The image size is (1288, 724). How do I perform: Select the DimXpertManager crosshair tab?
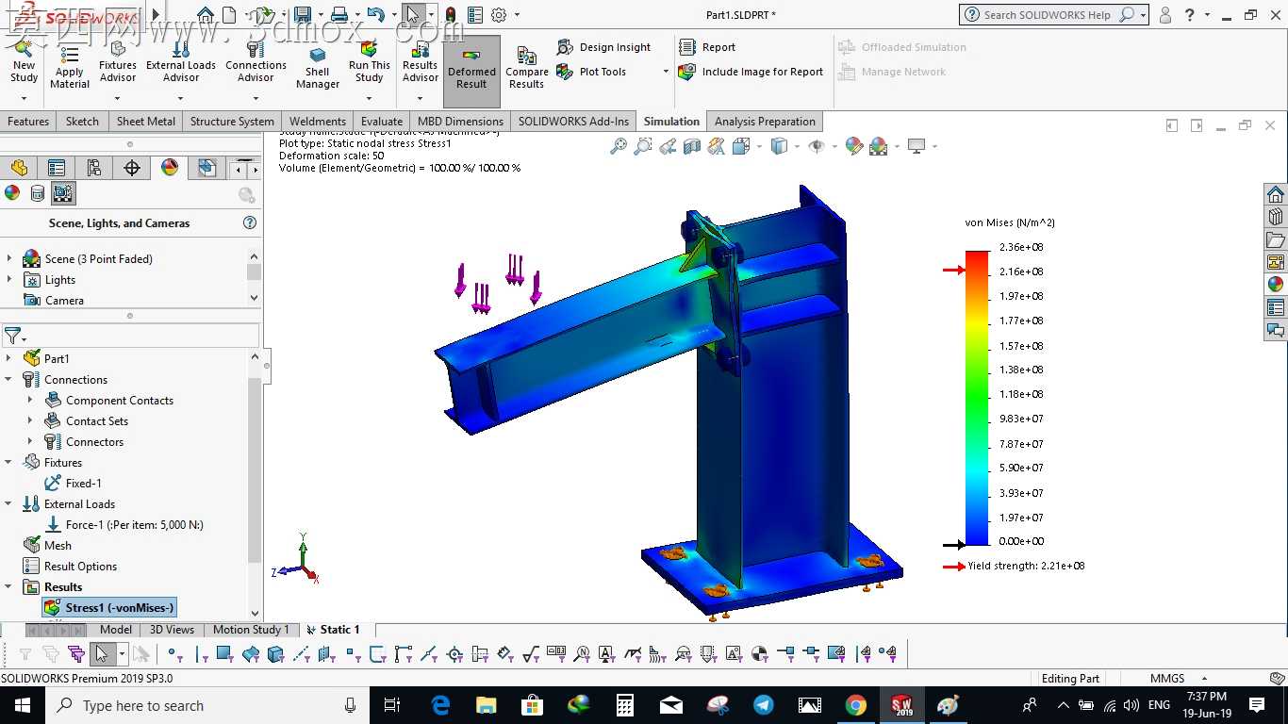(x=132, y=168)
